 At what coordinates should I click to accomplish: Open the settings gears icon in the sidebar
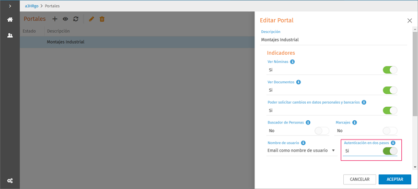[10, 181]
